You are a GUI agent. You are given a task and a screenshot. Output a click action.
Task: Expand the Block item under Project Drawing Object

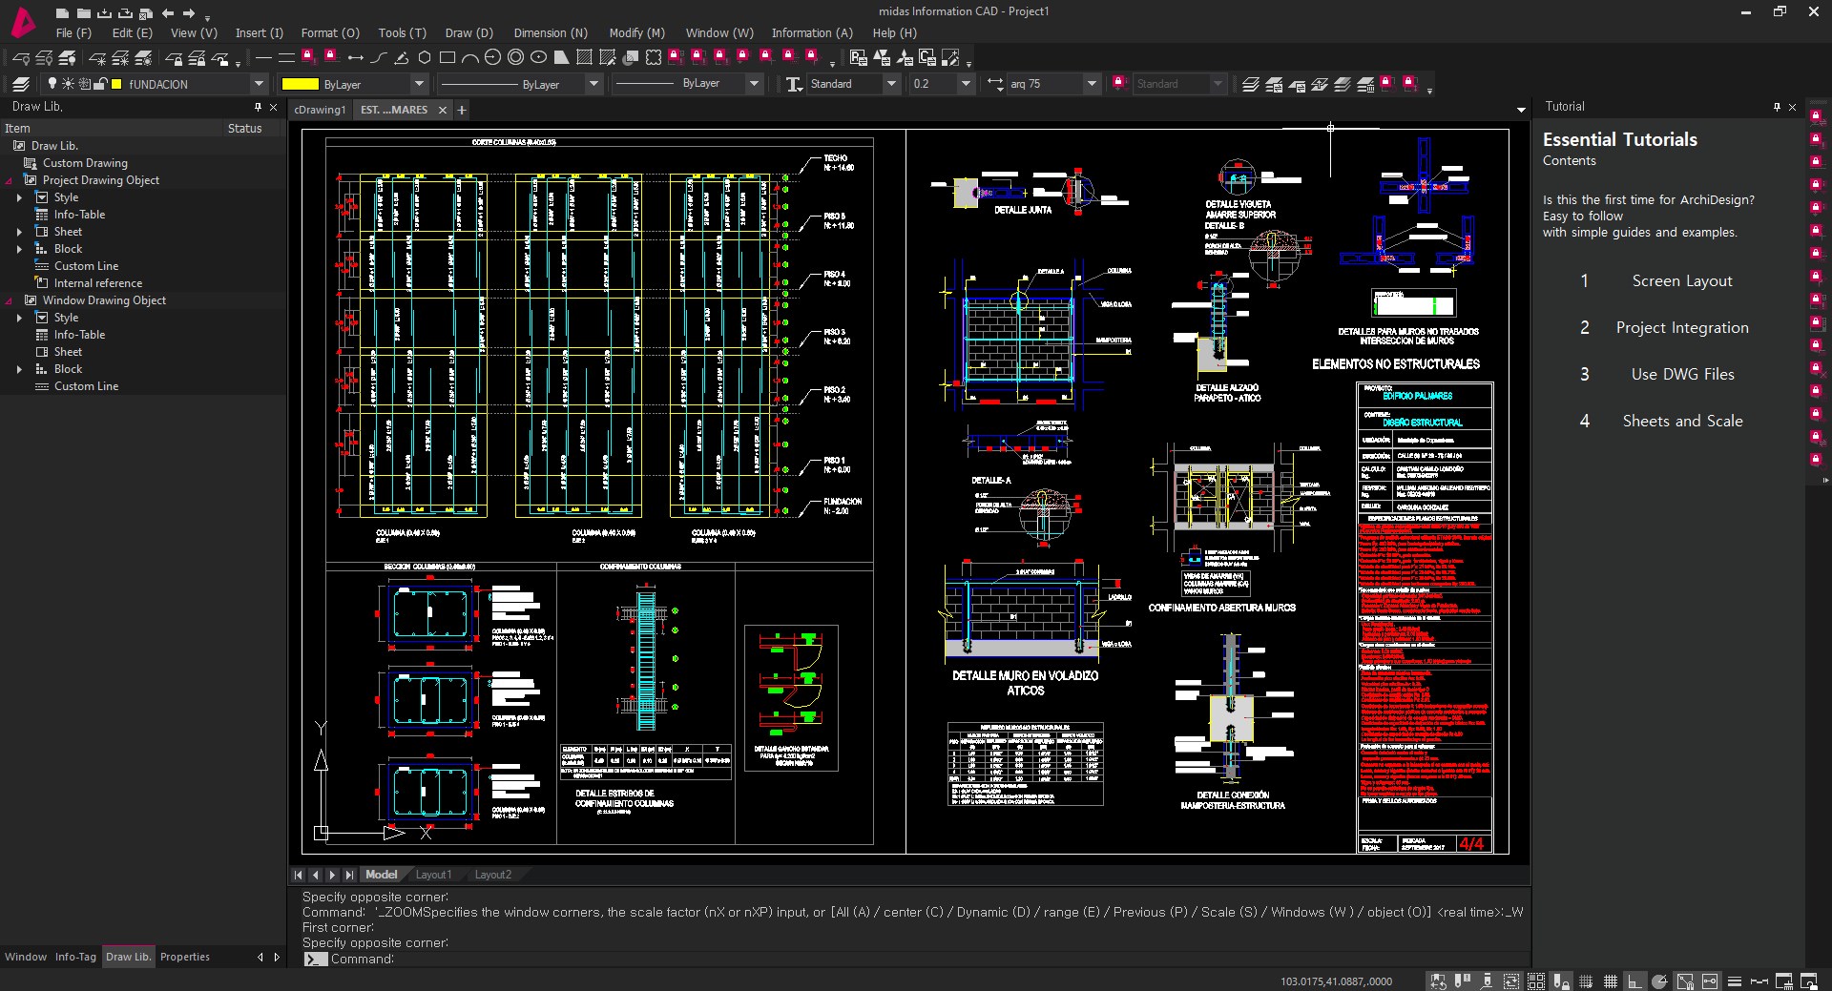(19, 249)
